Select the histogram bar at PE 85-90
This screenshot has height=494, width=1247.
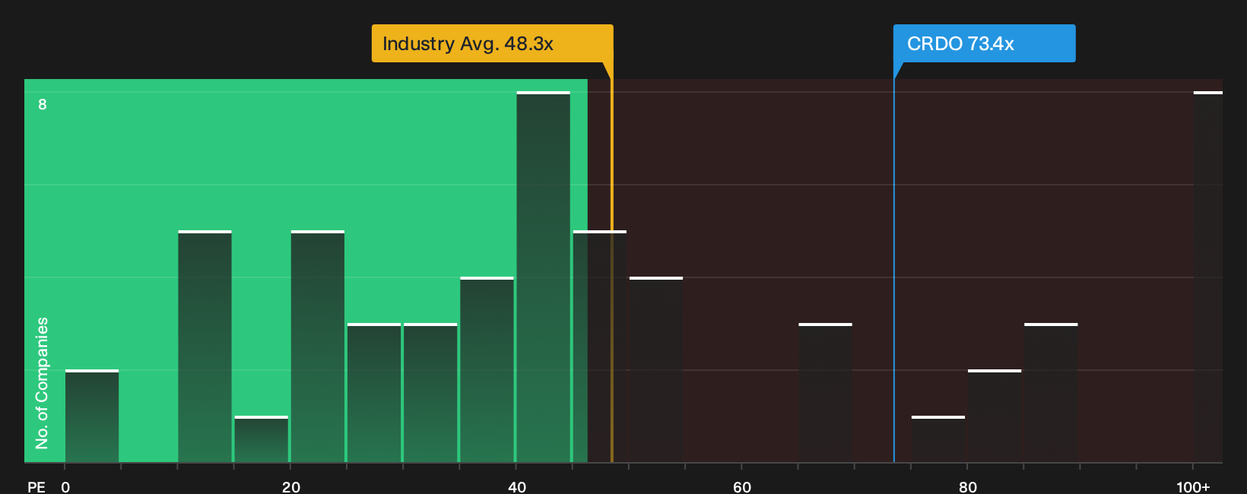tap(1051, 393)
